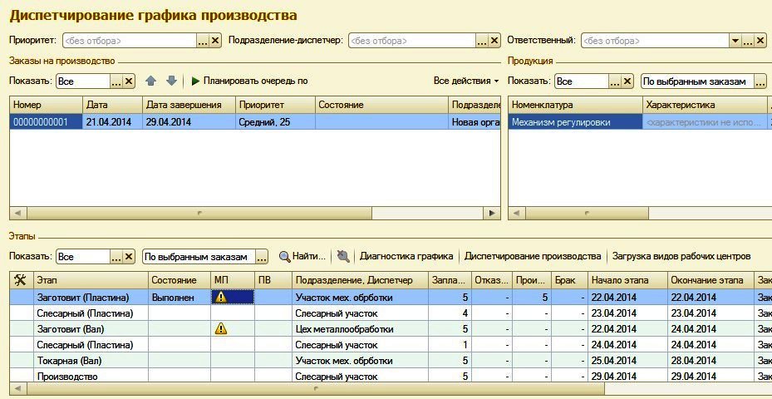Click Продукция table horizontal scrollbar thumb
This screenshot has width=772, height=399.
pyautogui.click(x=587, y=214)
